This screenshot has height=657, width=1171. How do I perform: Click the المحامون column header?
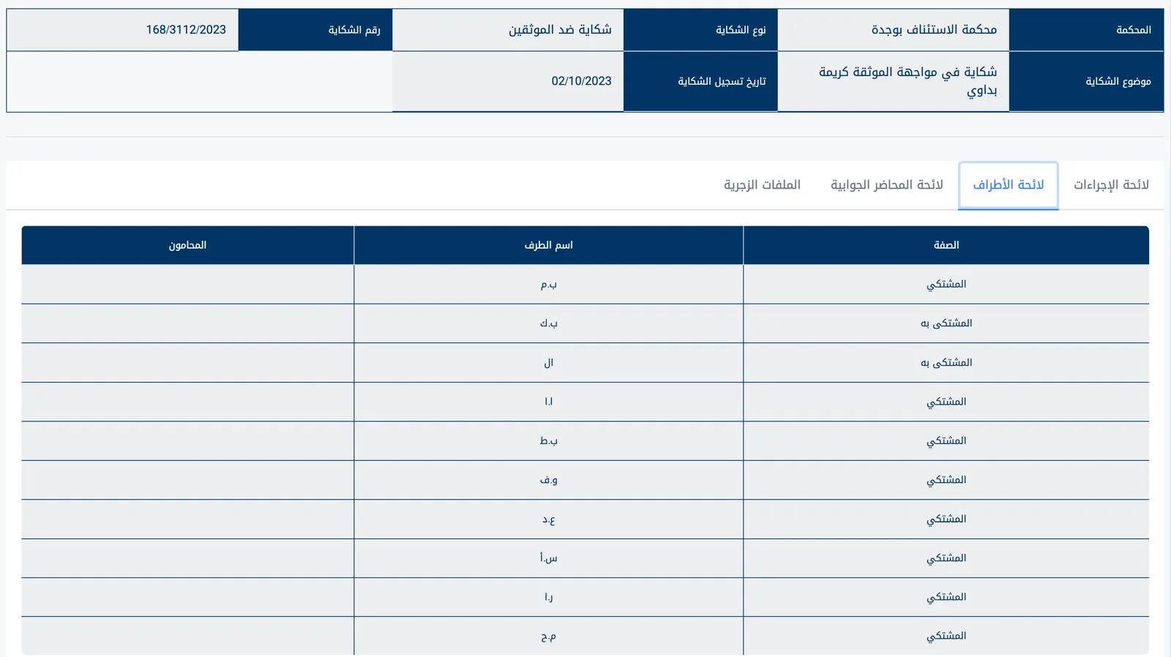pyautogui.click(x=187, y=245)
